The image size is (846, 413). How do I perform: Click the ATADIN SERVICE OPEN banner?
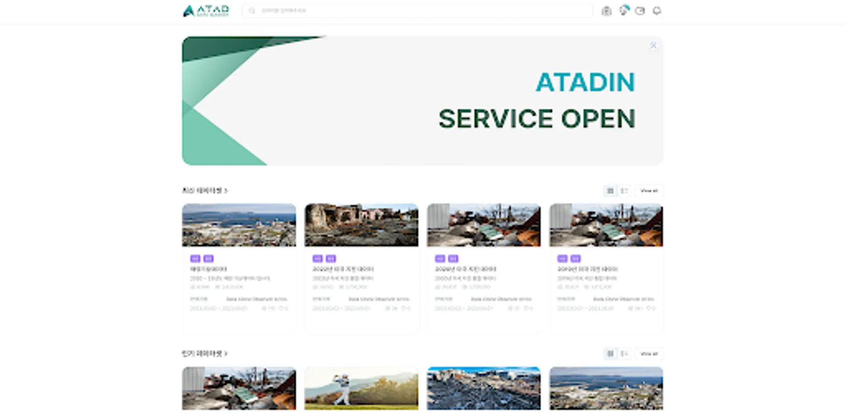[422, 100]
